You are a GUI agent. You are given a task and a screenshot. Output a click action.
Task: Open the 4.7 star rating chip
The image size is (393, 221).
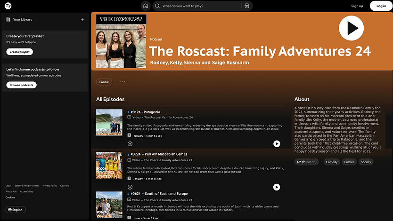click(306, 162)
